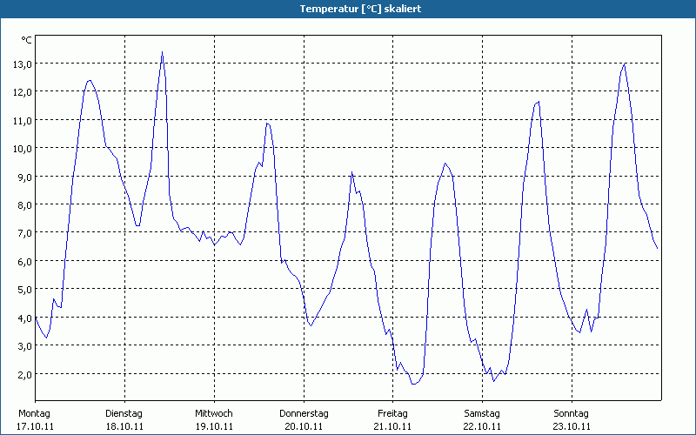Click the '12,0' y-axis label
696x435 pixels.
[x=23, y=92]
